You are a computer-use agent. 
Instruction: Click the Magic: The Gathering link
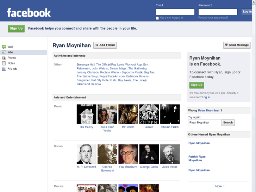(133, 68)
